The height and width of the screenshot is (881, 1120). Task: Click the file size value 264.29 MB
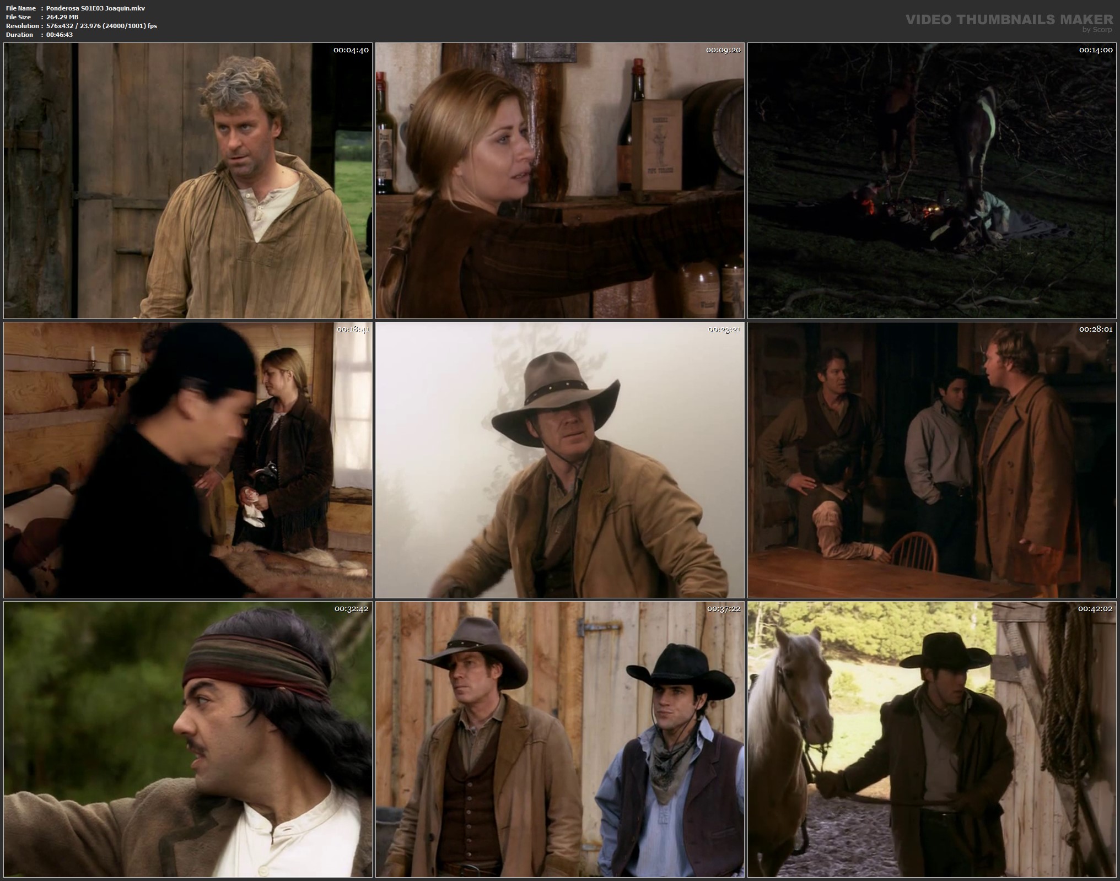point(62,17)
